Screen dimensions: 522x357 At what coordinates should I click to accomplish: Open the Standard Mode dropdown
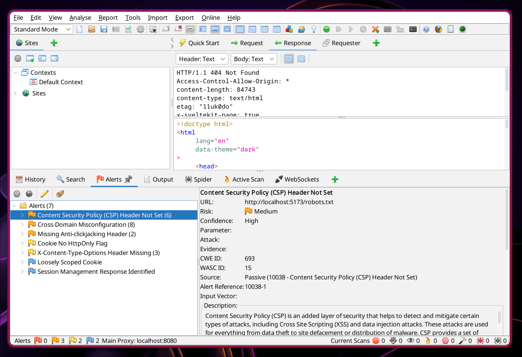pos(42,29)
